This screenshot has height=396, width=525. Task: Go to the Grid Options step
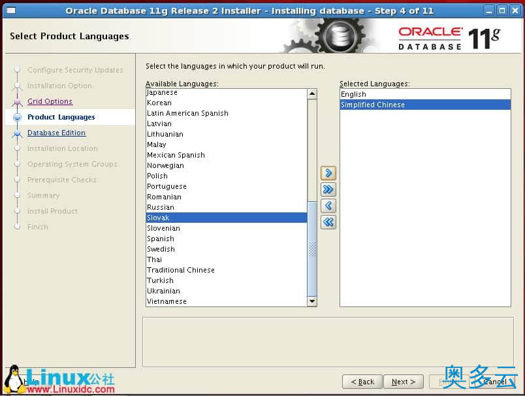pos(50,101)
